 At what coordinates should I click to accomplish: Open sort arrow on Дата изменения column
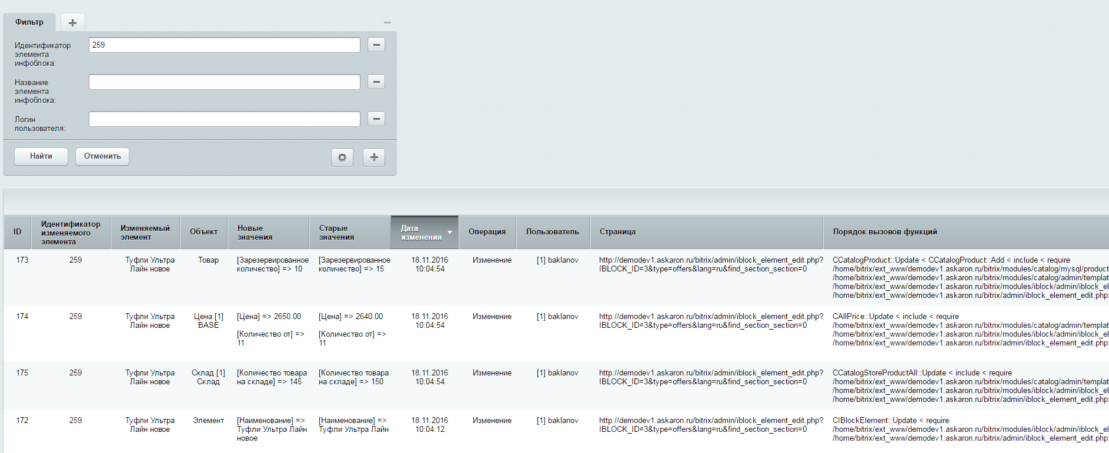(x=450, y=233)
